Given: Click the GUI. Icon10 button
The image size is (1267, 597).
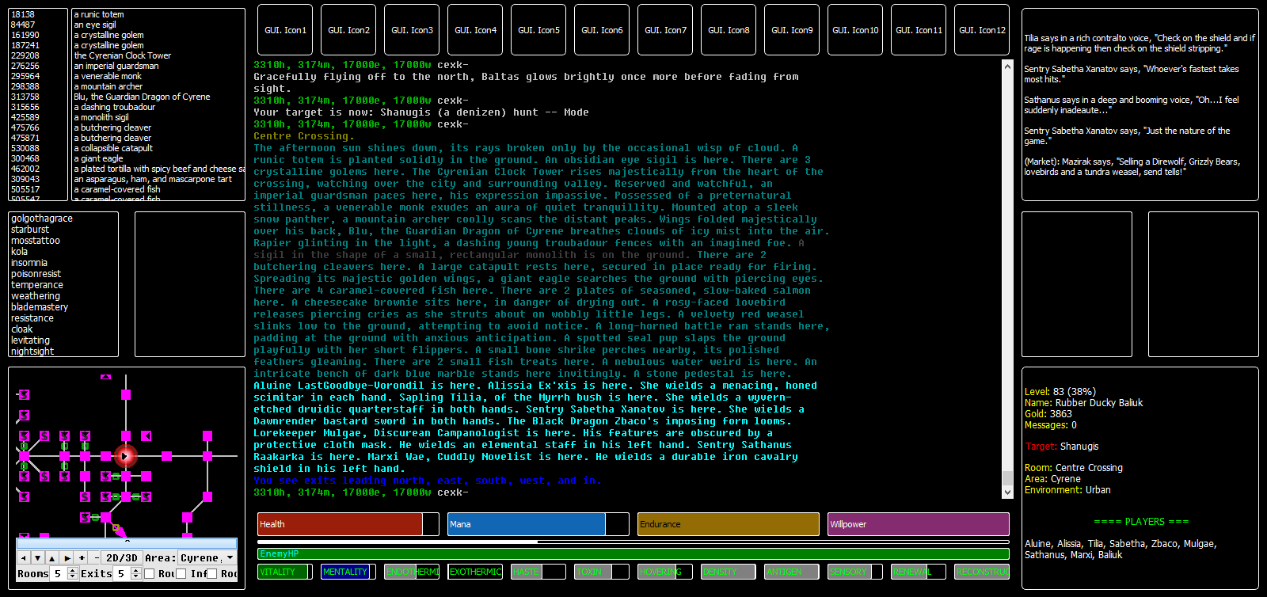Looking at the screenshot, I should 855,30.
